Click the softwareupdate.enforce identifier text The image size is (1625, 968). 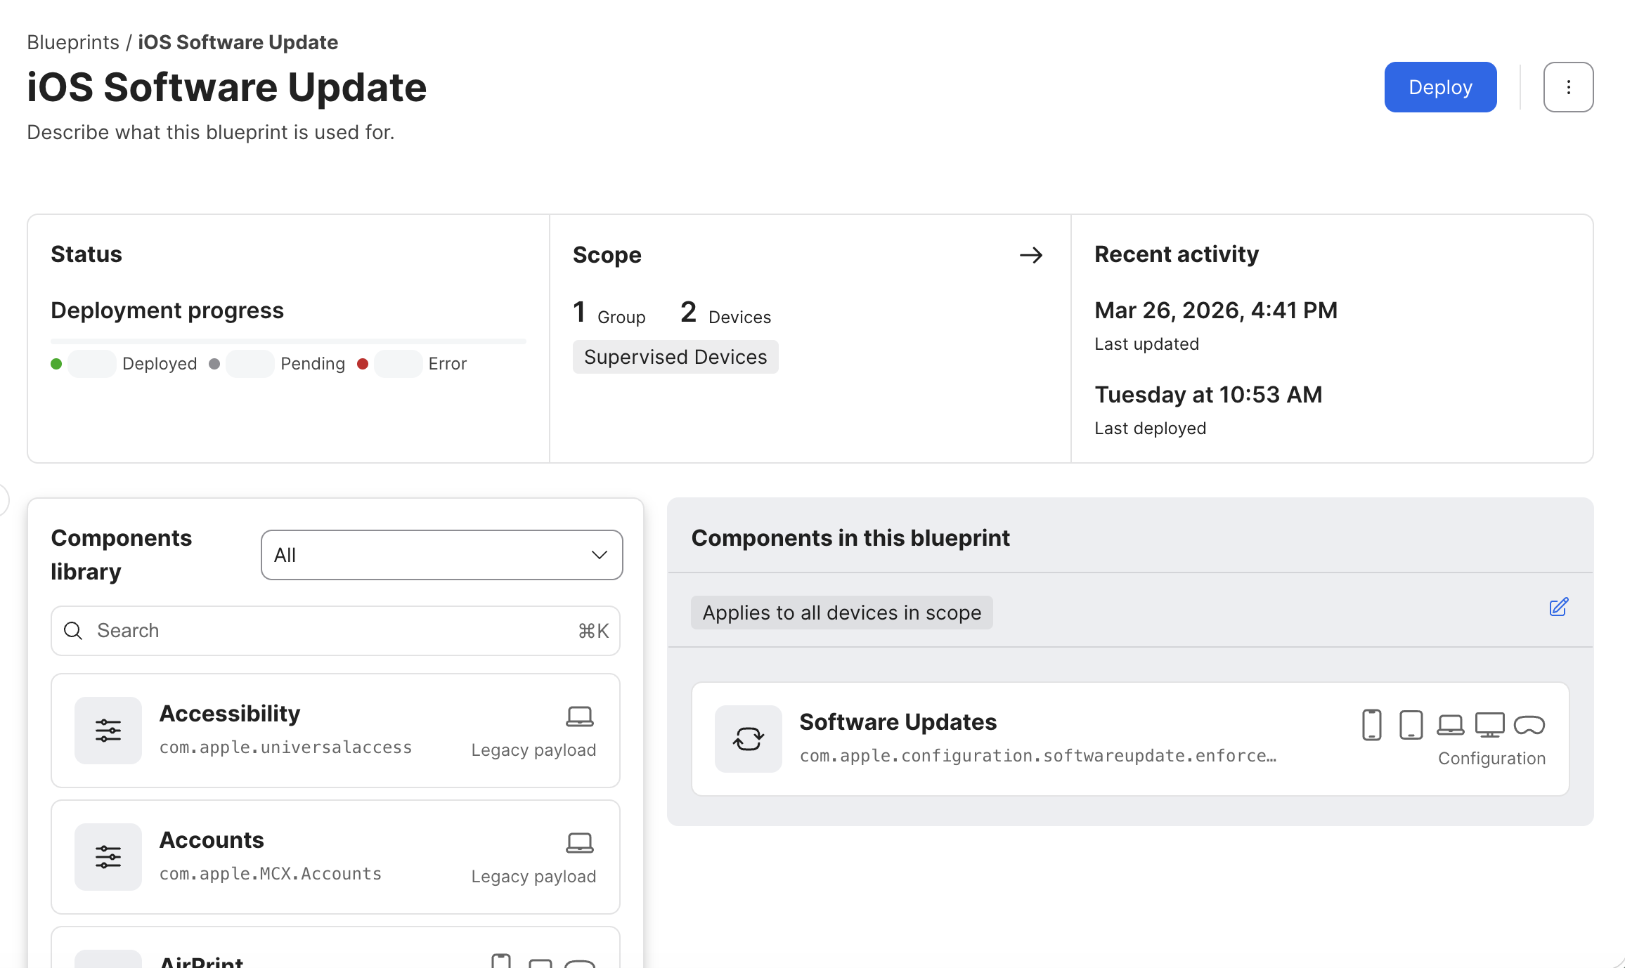point(1038,756)
